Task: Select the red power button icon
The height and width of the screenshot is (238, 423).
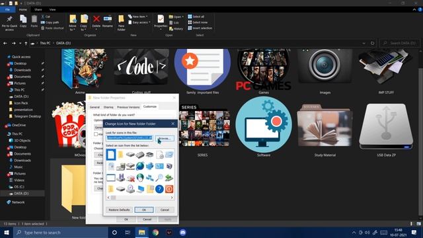Action: pyautogui.click(x=169, y=189)
